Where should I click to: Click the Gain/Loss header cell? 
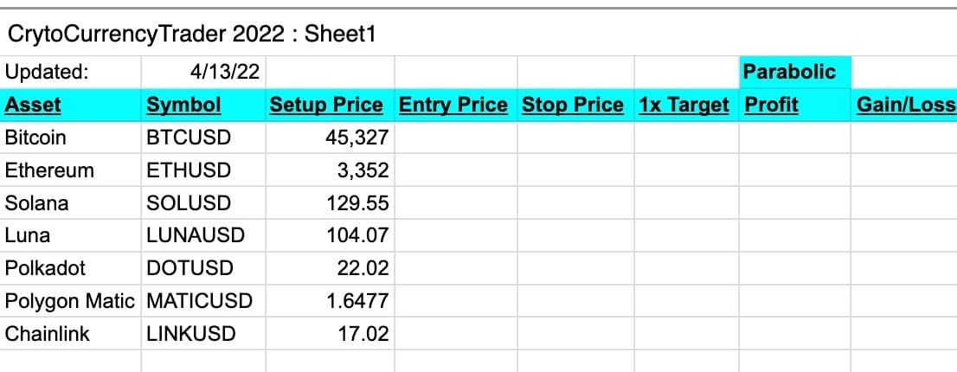pyautogui.click(x=904, y=105)
